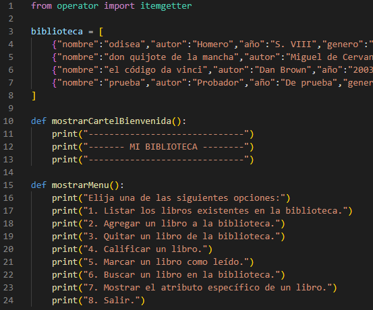Viewport: 373px width, 310px height.
Task: Click the closing square bracket on line 8
Action: (x=34, y=96)
